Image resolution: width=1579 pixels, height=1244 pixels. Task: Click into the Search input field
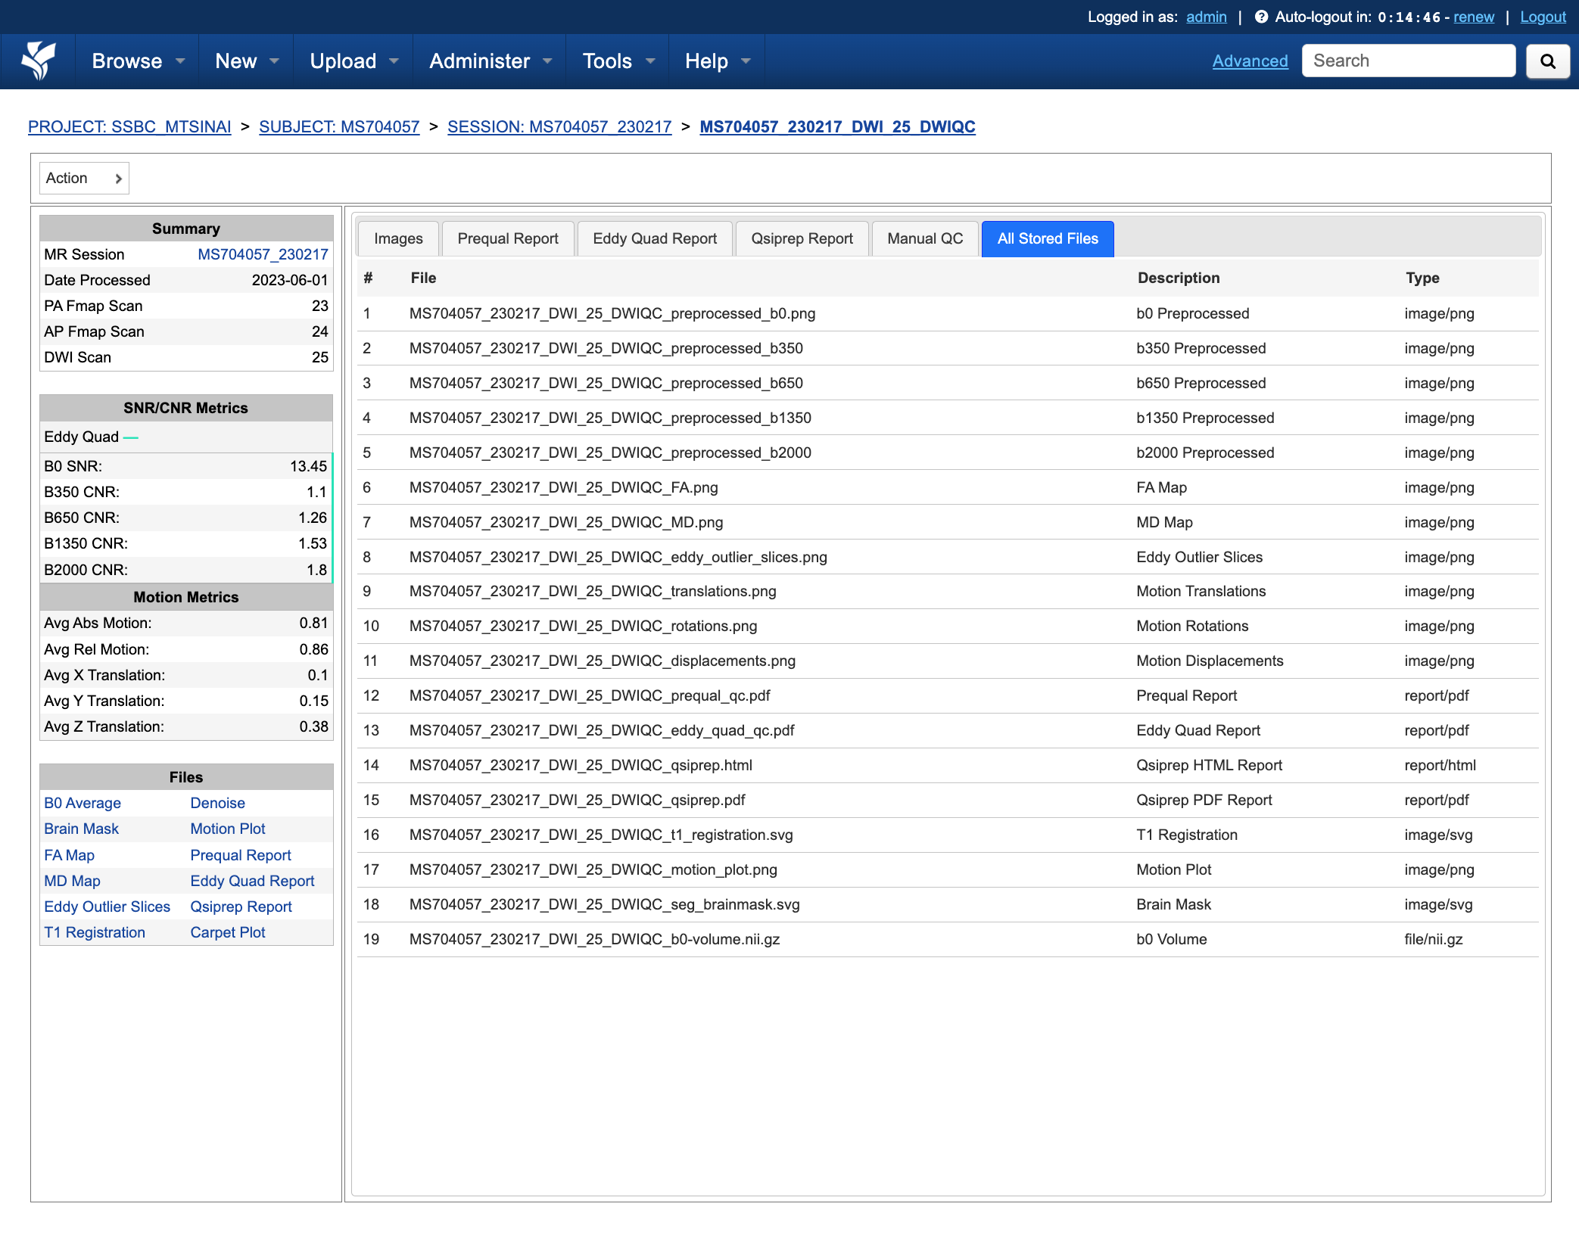coord(1409,61)
